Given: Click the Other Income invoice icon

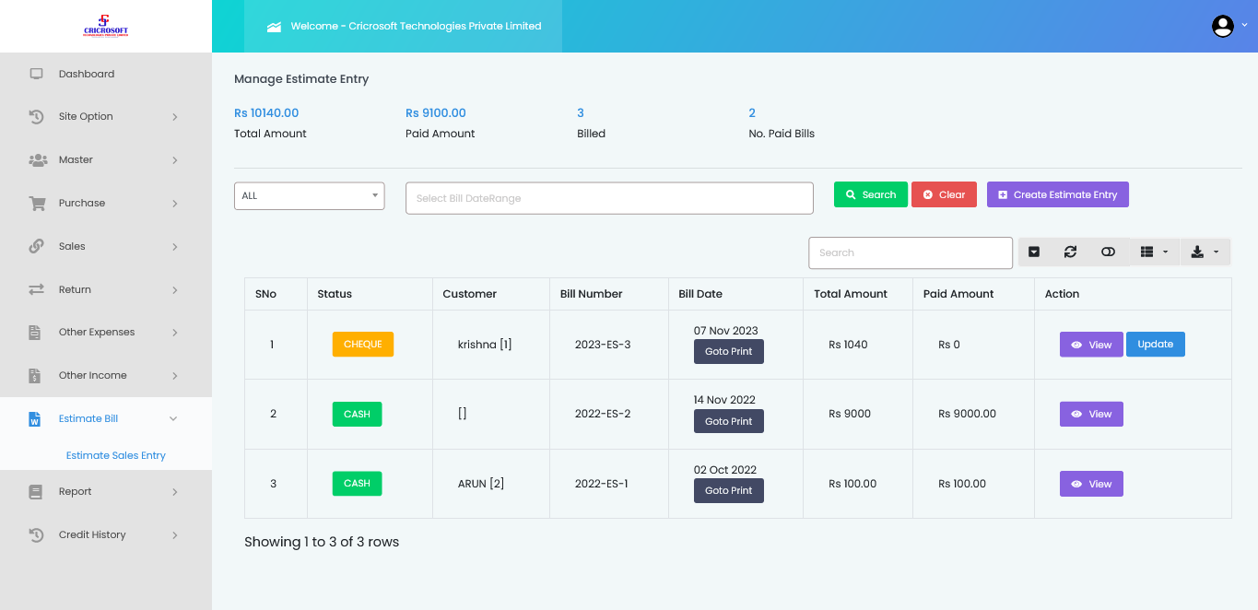Looking at the screenshot, I should [35, 376].
